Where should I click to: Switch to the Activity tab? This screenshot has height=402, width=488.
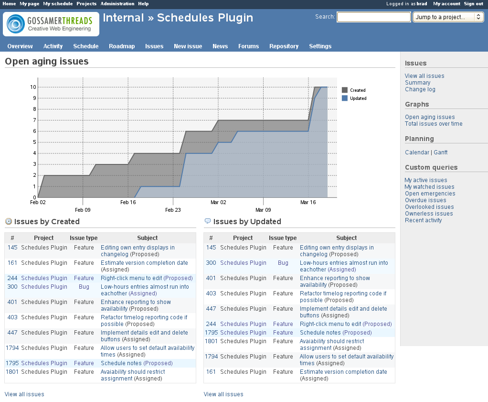coord(53,46)
